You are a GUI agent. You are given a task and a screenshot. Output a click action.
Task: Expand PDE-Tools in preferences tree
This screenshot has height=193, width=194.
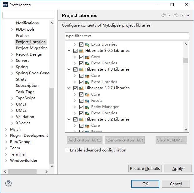pyautogui.click(x=12, y=29)
